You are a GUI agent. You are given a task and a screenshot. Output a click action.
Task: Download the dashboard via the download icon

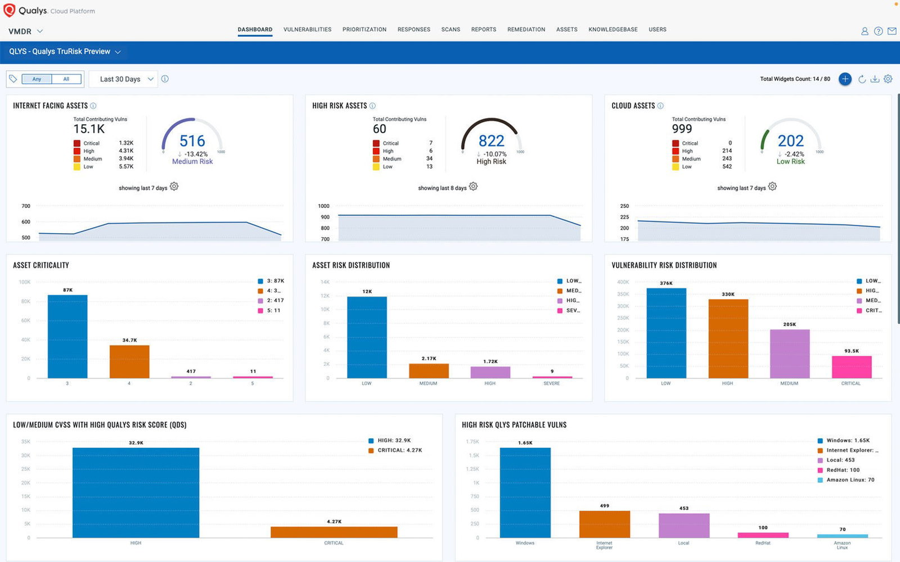click(875, 79)
